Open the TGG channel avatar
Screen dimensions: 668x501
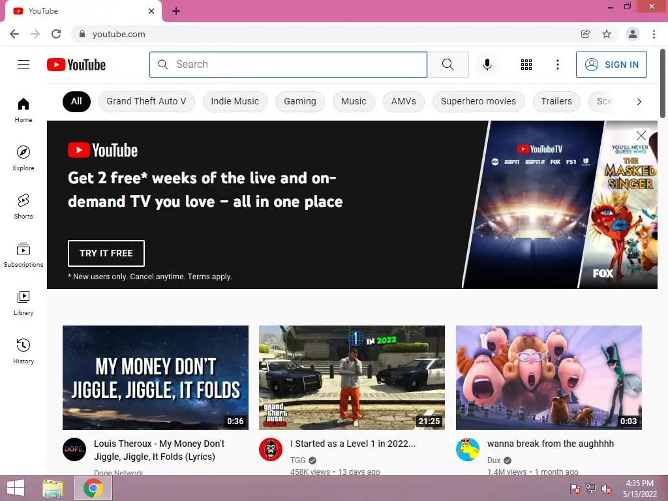271,449
